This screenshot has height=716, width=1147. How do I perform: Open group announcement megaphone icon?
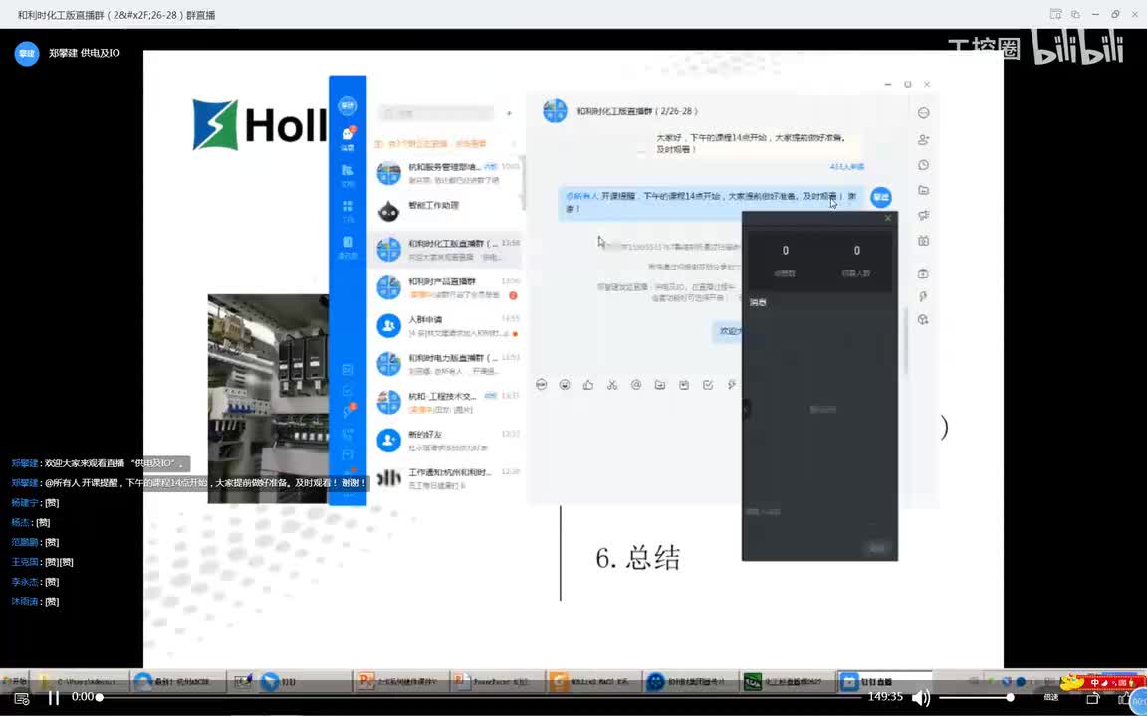pyautogui.click(x=923, y=215)
